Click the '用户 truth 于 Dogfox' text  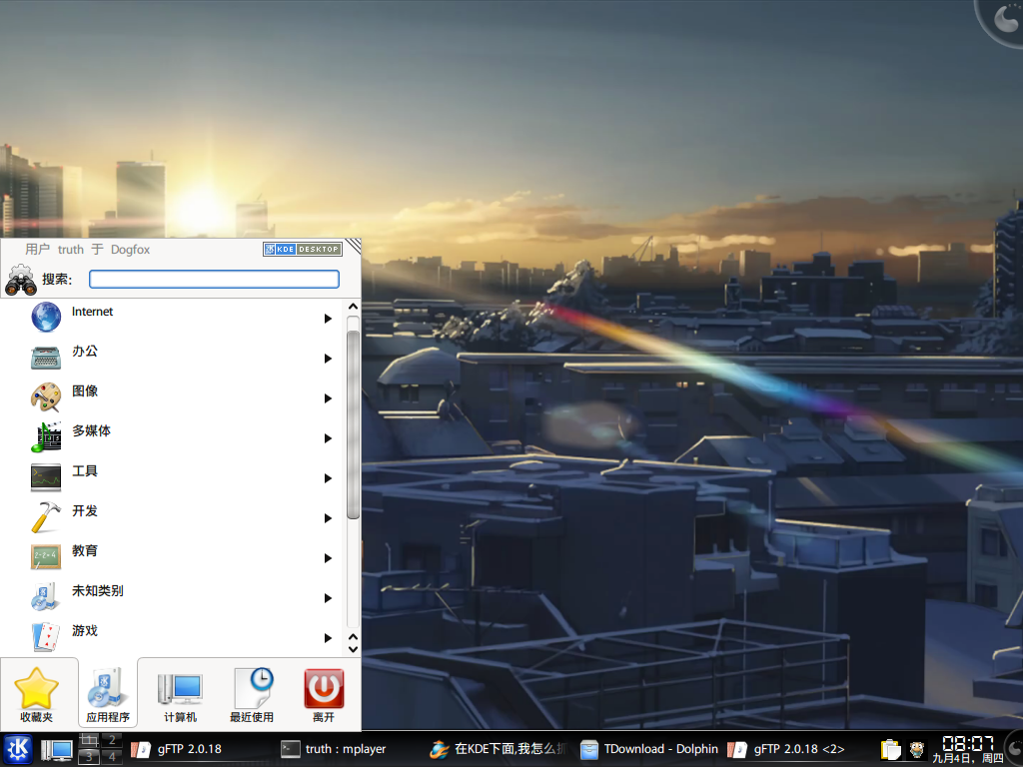pos(88,249)
